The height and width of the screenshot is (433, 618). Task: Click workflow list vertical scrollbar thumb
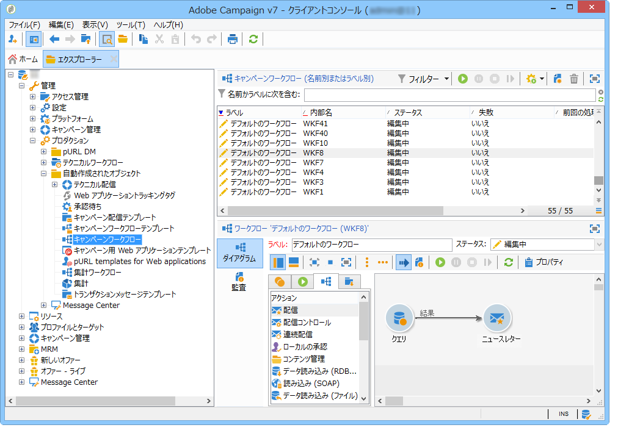pyautogui.click(x=598, y=181)
